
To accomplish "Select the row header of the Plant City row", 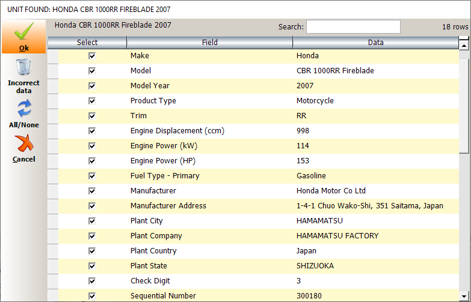I will click(53, 221).
